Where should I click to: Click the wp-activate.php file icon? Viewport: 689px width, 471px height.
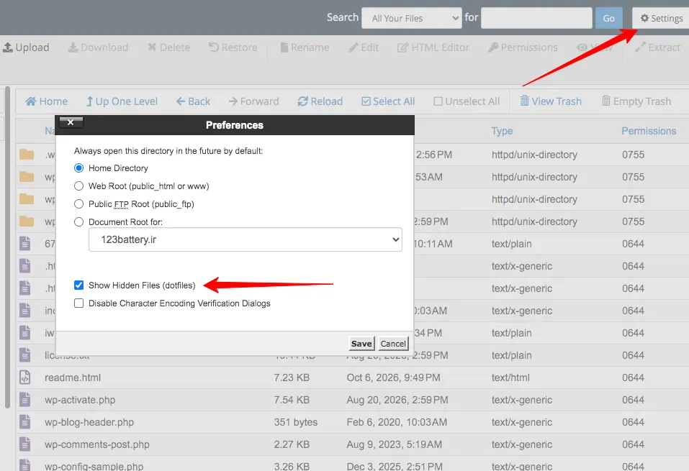click(25, 400)
